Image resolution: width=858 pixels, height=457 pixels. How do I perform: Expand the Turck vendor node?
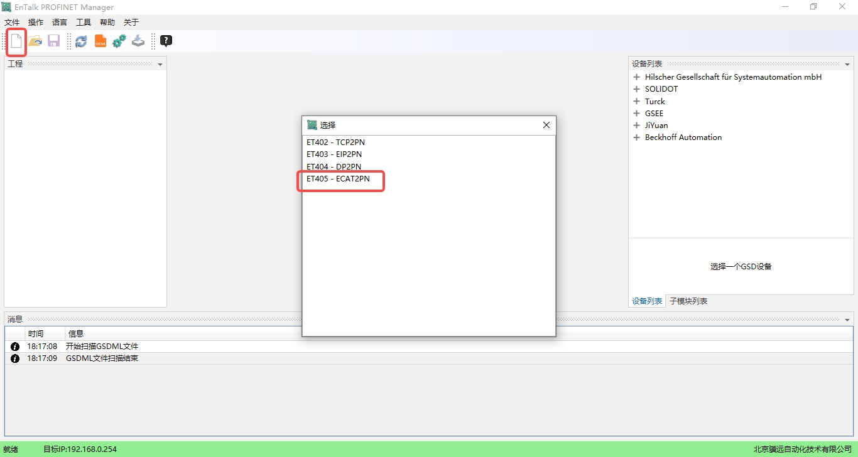(x=636, y=102)
